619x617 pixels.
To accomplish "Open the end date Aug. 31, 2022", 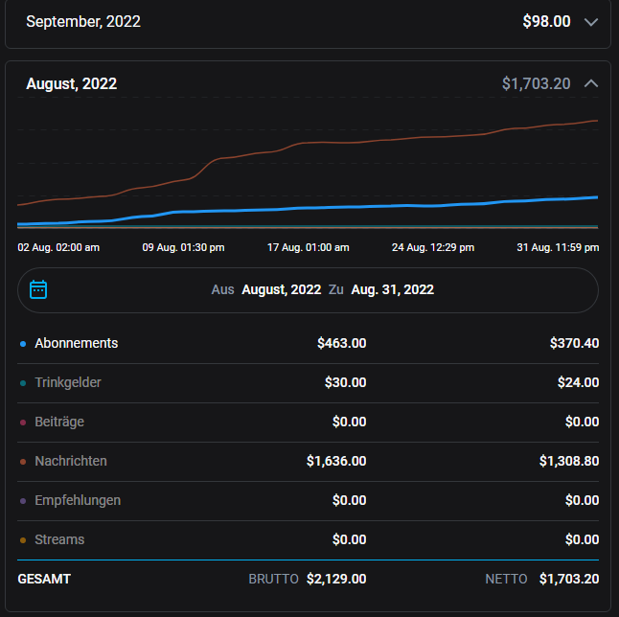I will click(392, 289).
